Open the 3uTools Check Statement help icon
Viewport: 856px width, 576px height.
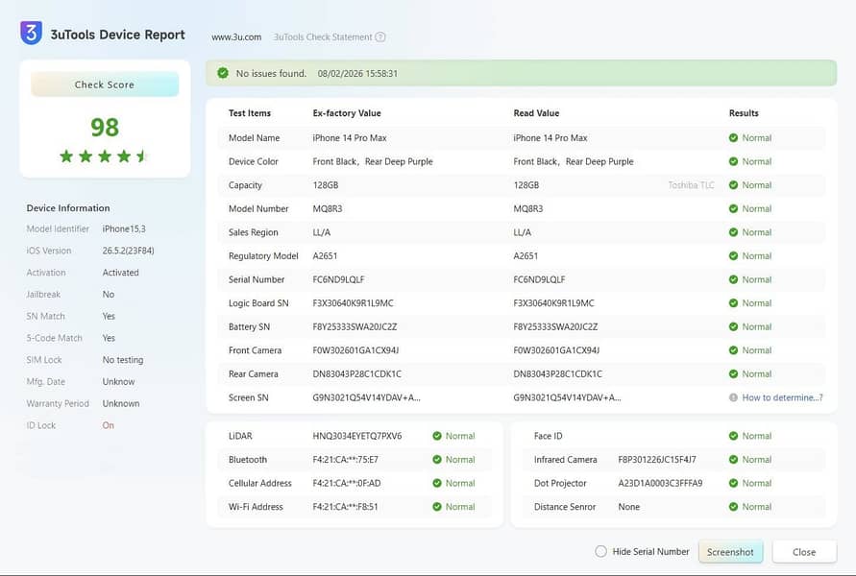(380, 37)
